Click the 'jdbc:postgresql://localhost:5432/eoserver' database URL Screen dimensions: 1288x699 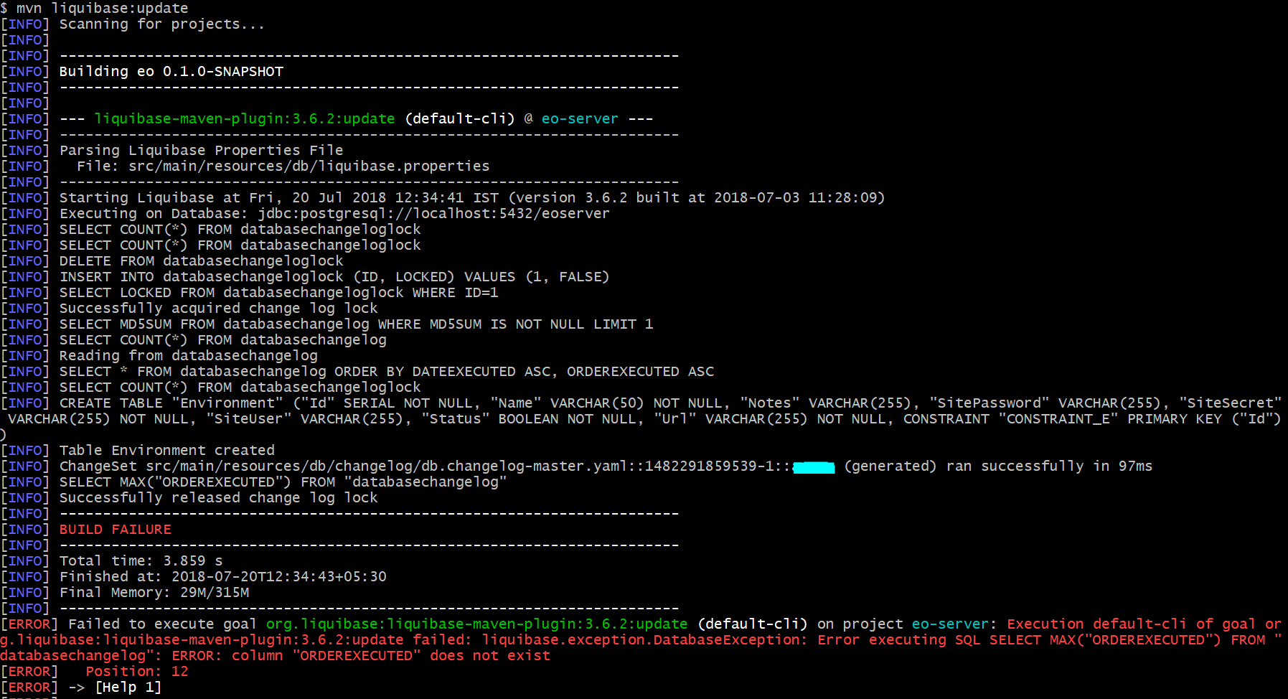(x=434, y=214)
